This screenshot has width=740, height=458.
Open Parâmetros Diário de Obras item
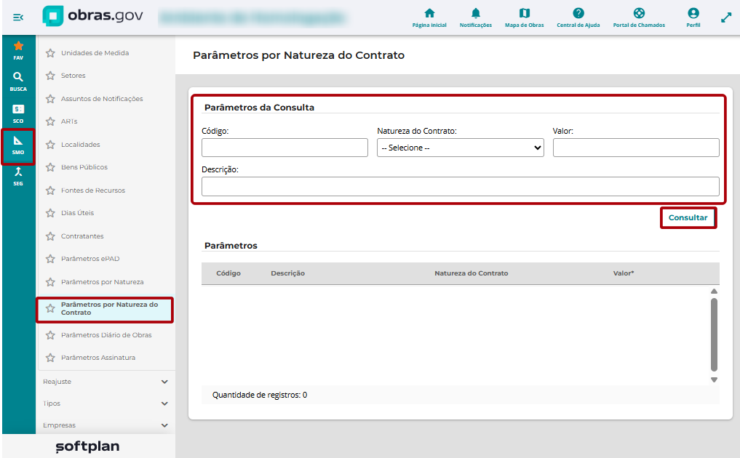(x=106, y=335)
